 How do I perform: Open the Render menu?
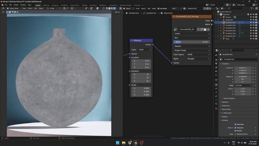point(16,5)
